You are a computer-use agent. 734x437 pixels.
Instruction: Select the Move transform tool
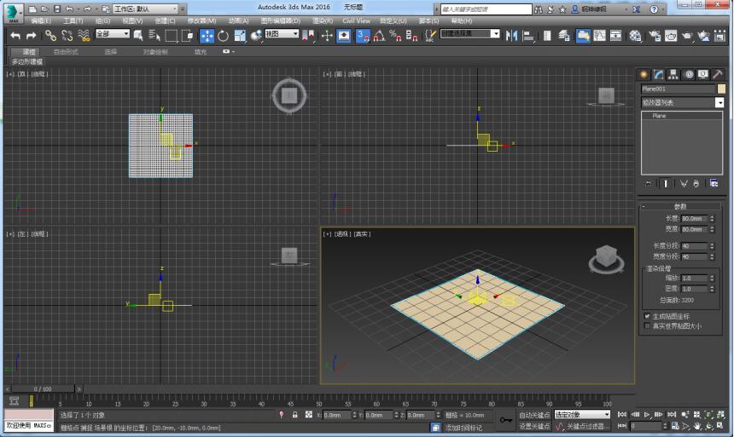pos(207,36)
